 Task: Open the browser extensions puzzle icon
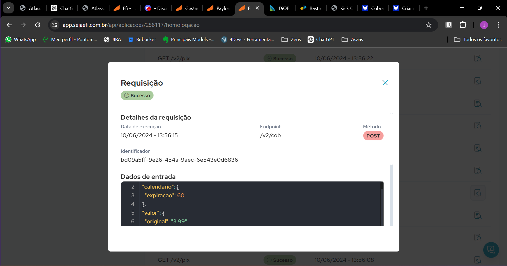pos(463,25)
